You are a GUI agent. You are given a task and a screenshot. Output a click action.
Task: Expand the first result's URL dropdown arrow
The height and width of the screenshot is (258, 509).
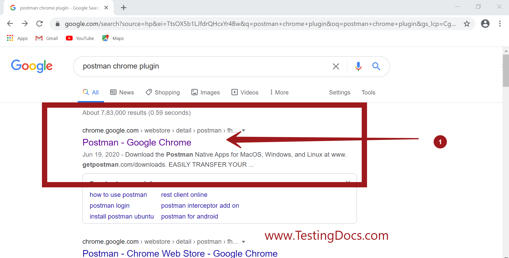click(x=243, y=130)
